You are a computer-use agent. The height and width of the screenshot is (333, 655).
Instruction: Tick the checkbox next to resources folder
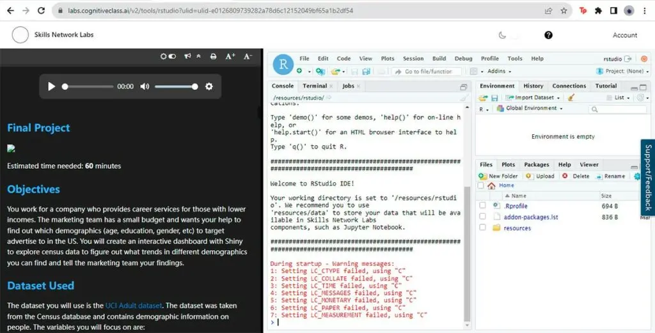482,228
